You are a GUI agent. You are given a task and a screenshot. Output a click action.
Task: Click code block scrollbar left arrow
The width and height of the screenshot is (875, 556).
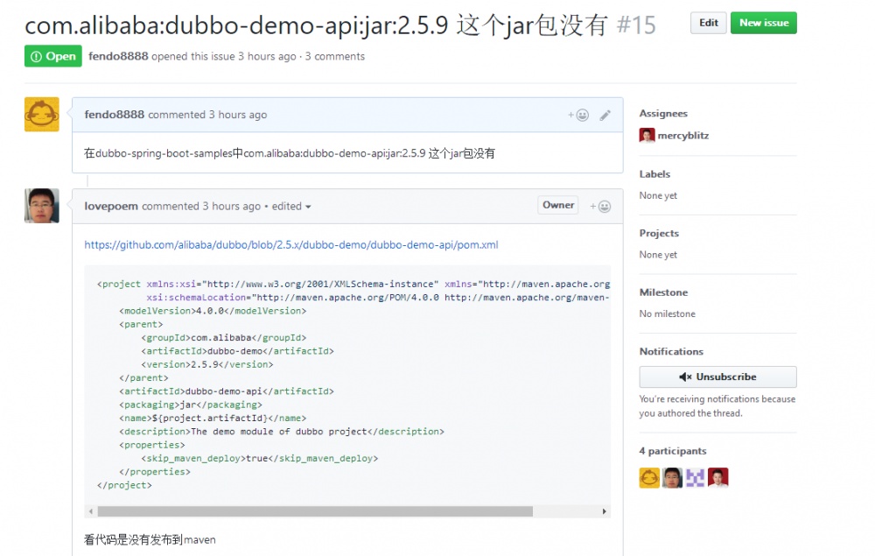(91, 511)
